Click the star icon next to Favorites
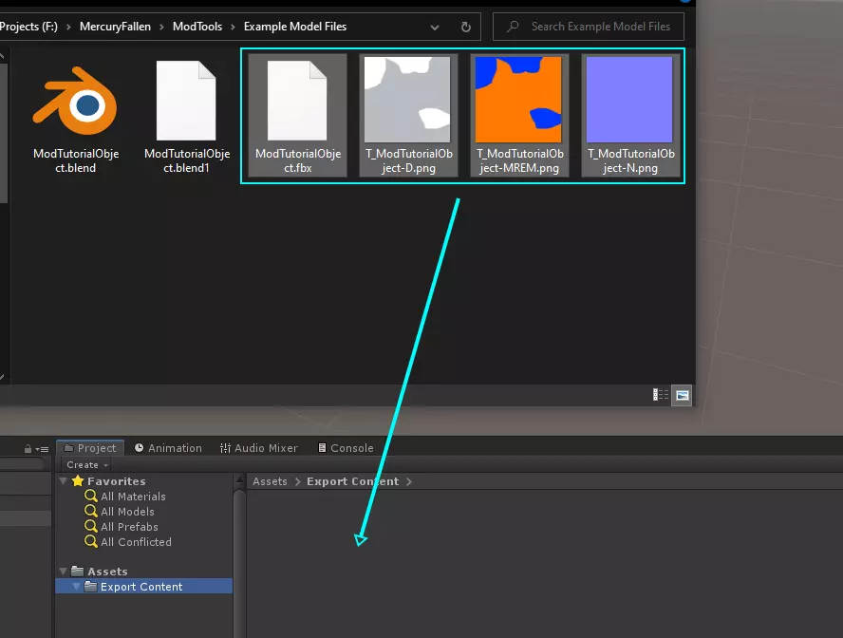Viewport: 843px width, 638px height. tap(78, 481)
